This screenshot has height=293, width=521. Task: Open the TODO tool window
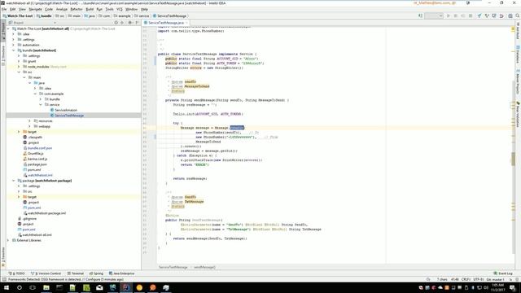click(x=16, y=273)
